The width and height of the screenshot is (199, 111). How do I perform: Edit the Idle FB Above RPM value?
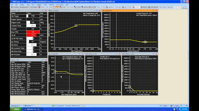(34, 64)
